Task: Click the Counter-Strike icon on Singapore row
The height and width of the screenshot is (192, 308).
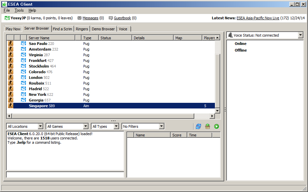Action: tap(11, 106)
